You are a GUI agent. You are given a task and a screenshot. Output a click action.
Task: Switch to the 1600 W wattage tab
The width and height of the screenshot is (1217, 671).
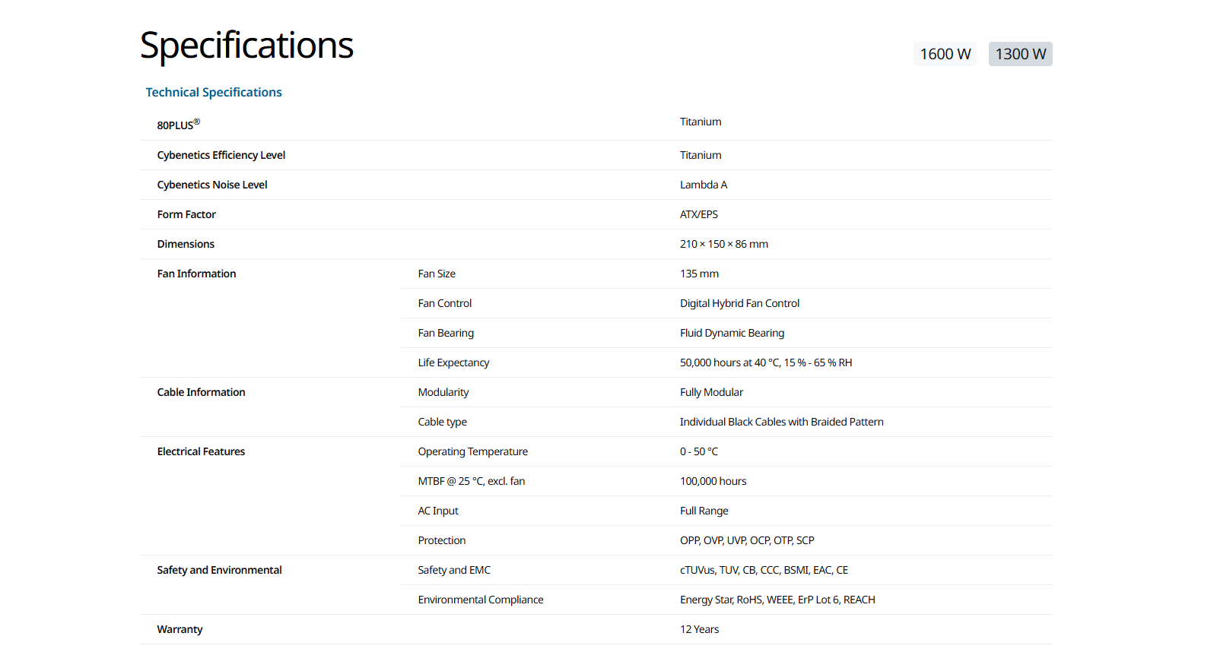[945, 54]
